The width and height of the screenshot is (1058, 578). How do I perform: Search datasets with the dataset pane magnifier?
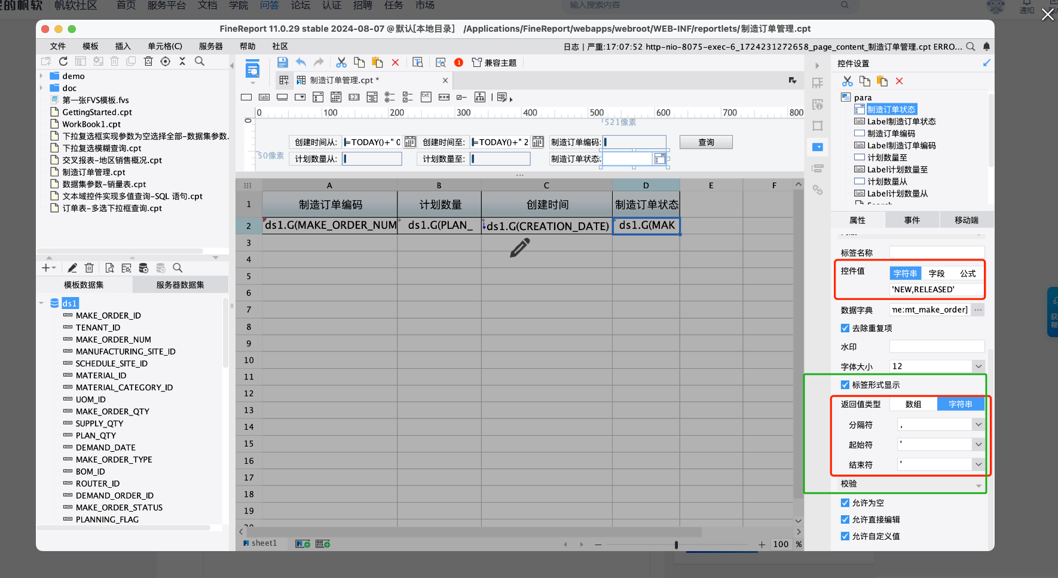coord(178,268)
